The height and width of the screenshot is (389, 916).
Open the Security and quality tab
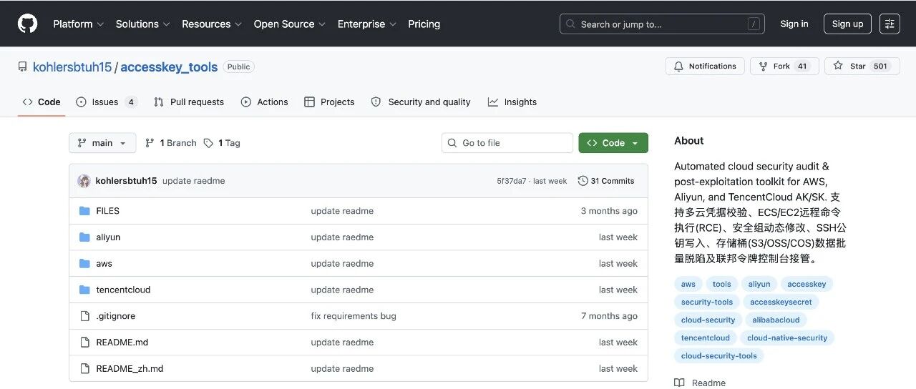coord(421,102)
